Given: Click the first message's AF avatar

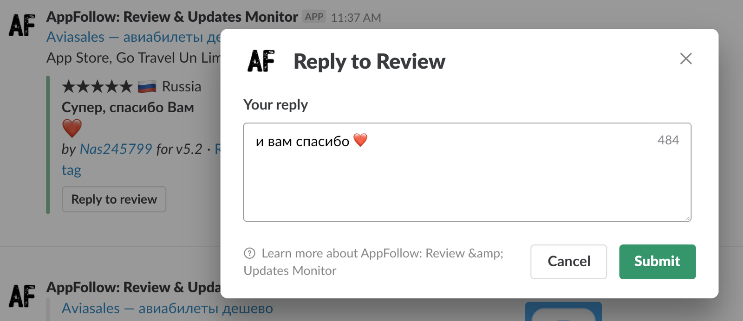Looking at the screenshot, I should click(22, 26).
